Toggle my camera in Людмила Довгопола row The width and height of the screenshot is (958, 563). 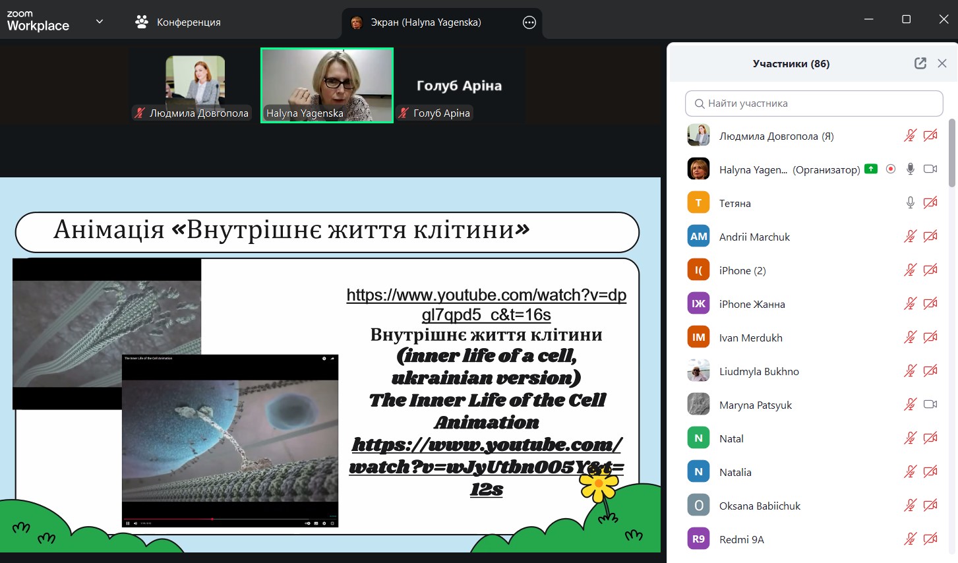930,135
